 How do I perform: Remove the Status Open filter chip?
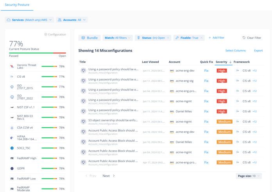(168, 38)
